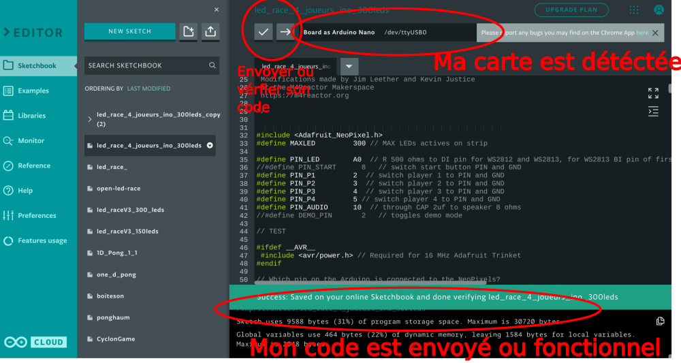The height and width of the screenshot is (363, 681).
Task: Toggle fullscreen editor view icon
Action: tap(653, 93)
